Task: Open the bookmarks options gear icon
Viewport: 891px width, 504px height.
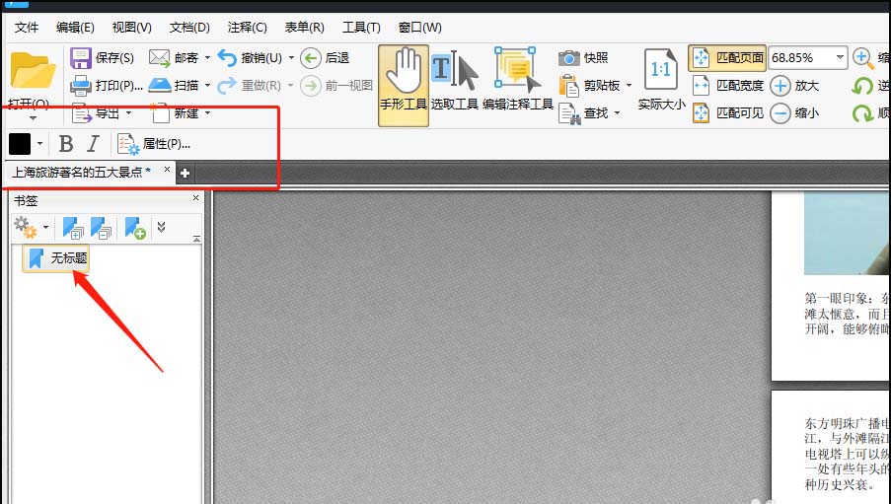Action: pyautogui.click(x=26, y=227)
